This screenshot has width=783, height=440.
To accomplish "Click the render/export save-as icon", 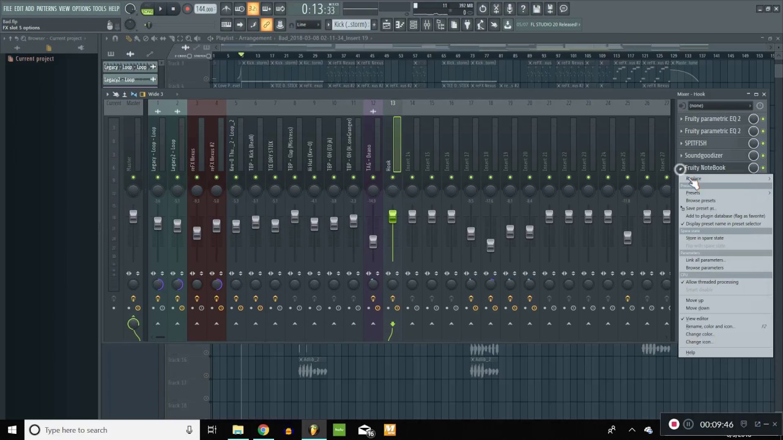I will 550,9.
